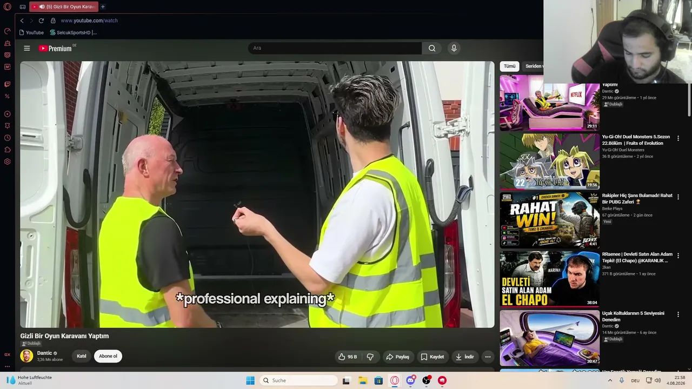Open video title 'RRaenee | Devleti Satın Alan Adam'

click(637, 257)
